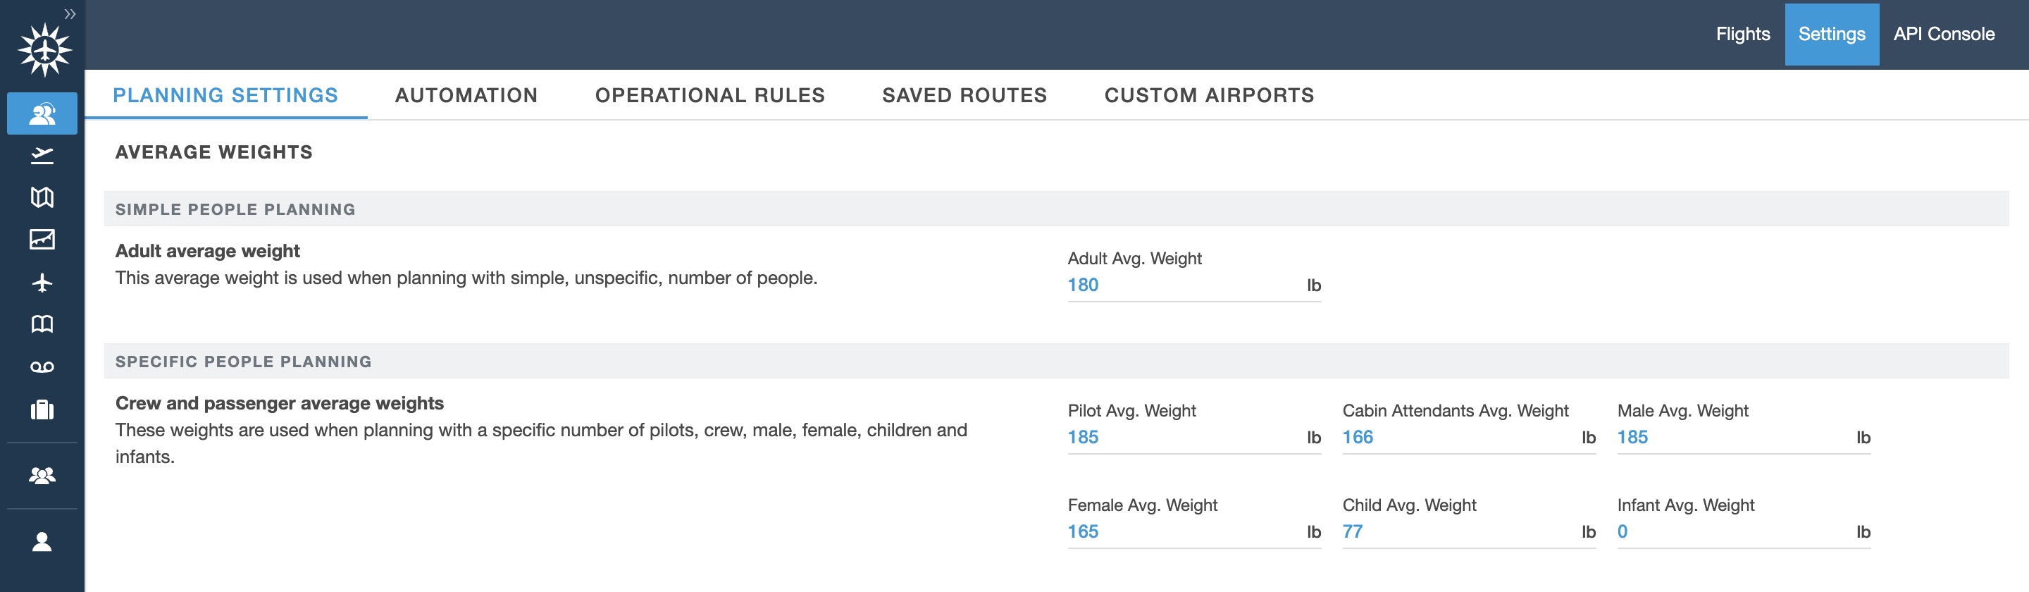The width and height of the screenshot is (2029, 592).
Task: Click the Infant Avg. Weight input field
Action: (1733, 531)
